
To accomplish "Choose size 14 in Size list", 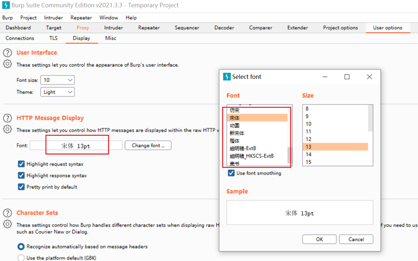I will coord(336,154).
